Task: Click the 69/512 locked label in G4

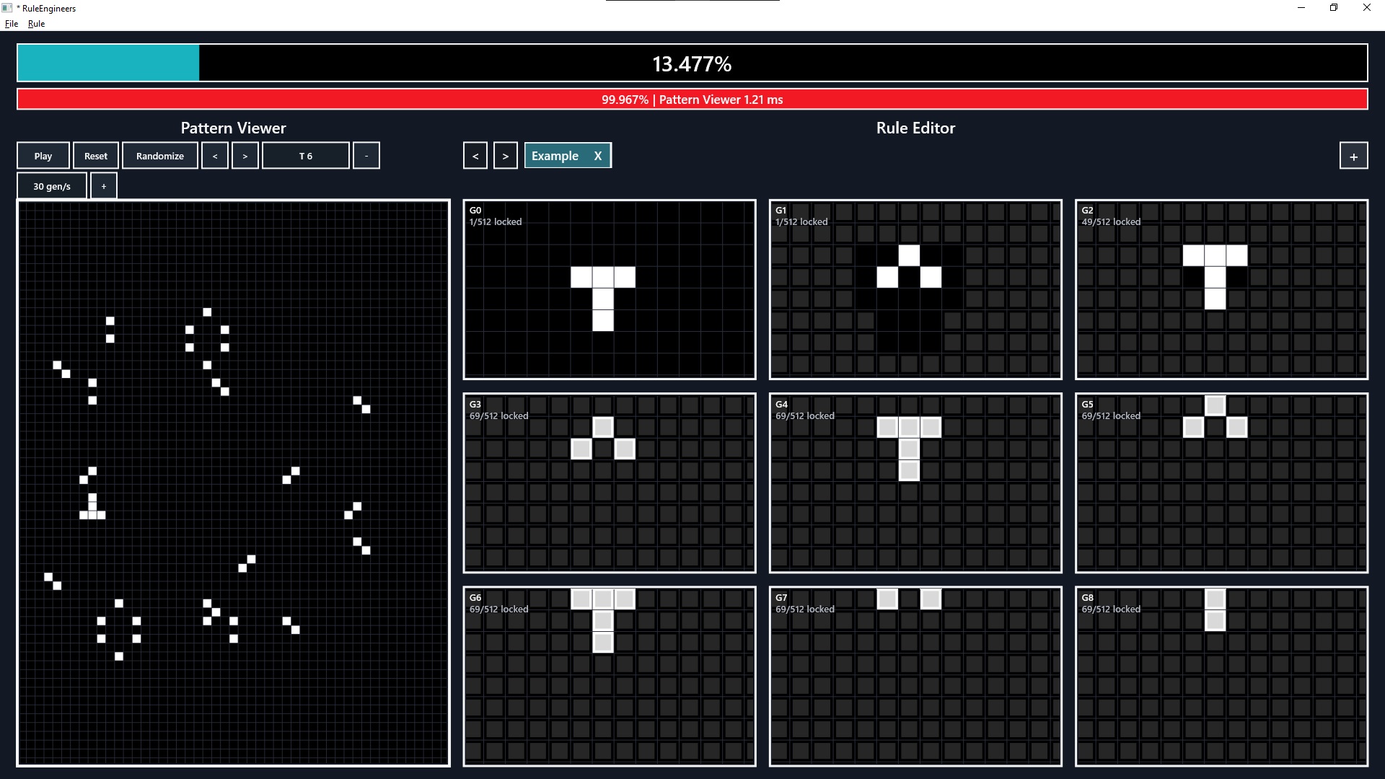Action: (805, 416)
